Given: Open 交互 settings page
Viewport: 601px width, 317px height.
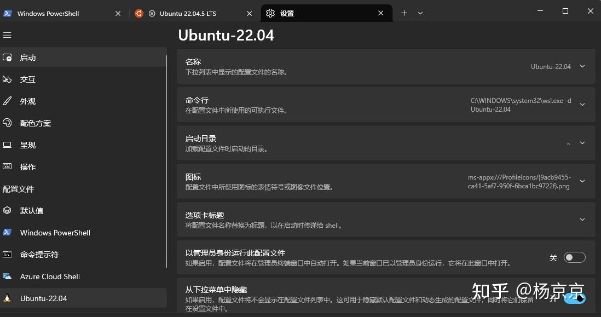Looking at the screenshot, I should click(83, 79).
